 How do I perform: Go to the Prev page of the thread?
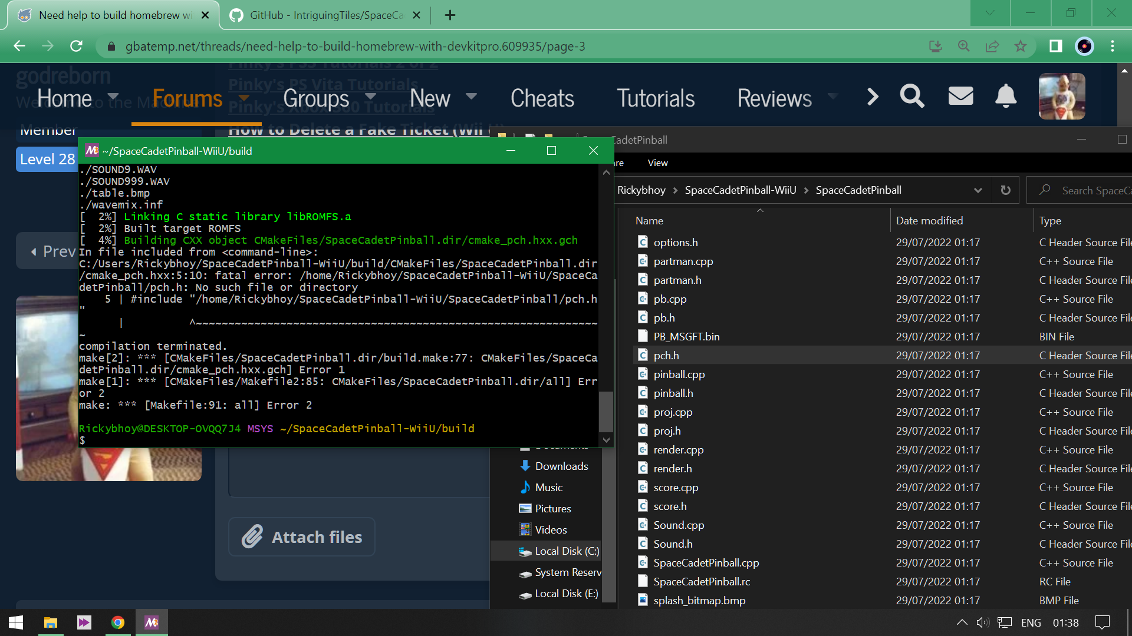tap(53, 251)
